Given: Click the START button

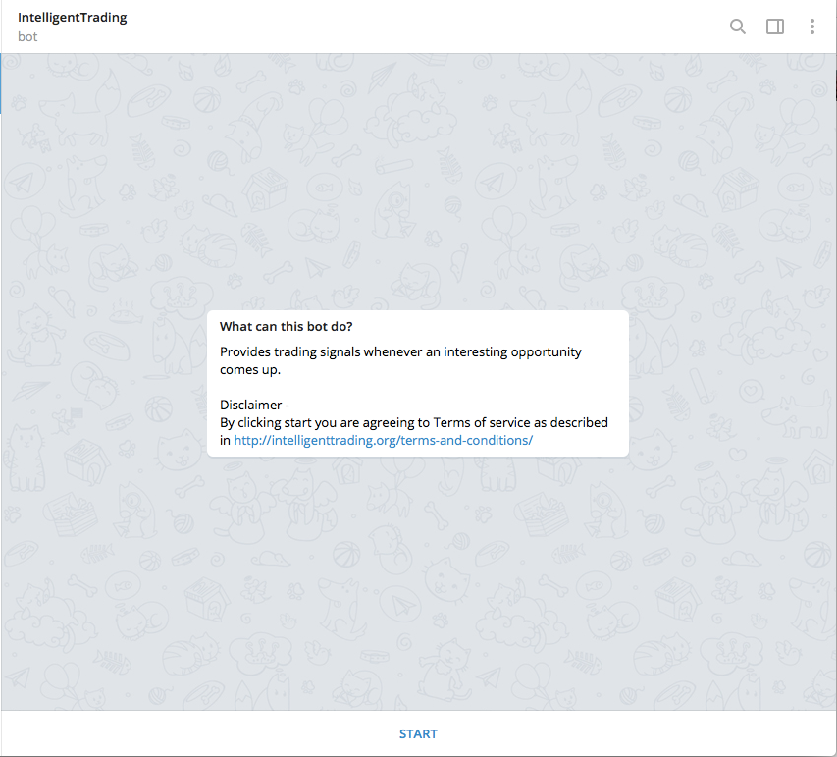Looking at the screenshot, I should 418,734.
